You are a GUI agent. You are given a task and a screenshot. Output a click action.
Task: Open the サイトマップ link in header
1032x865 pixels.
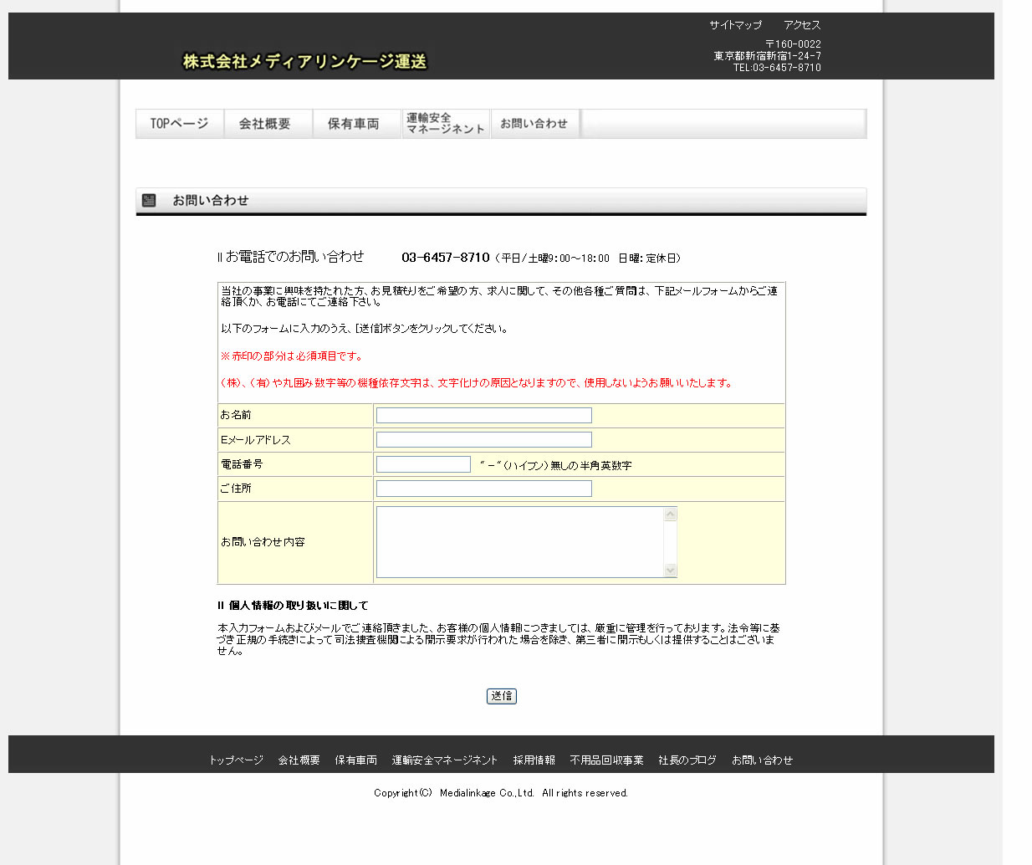(x=736, y=25)
